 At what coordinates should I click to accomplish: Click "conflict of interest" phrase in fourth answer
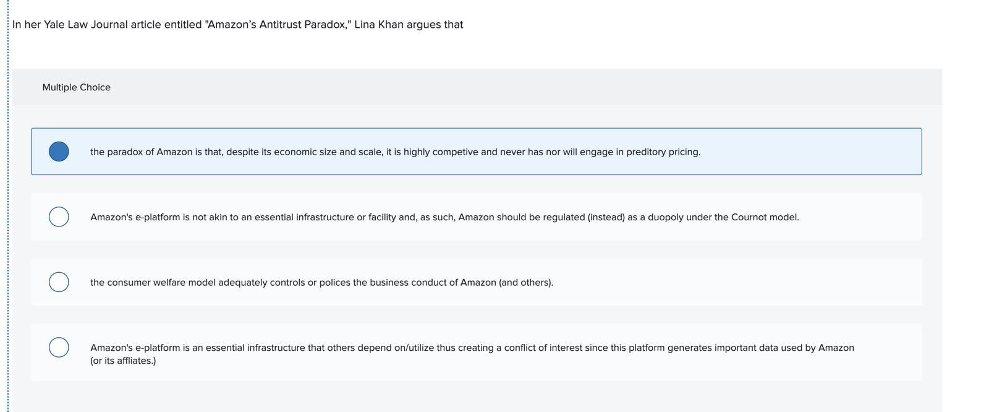(543, 348)
